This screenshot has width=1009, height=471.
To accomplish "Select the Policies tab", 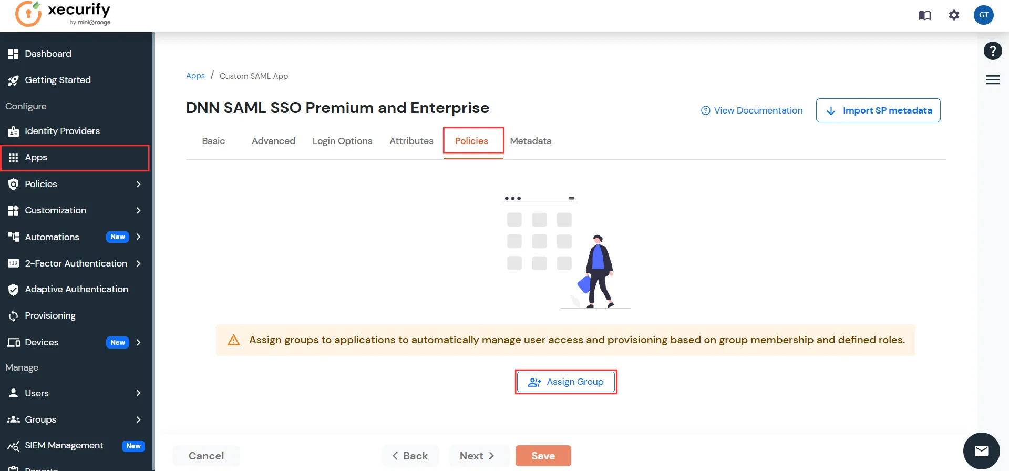I will (471, 141).
